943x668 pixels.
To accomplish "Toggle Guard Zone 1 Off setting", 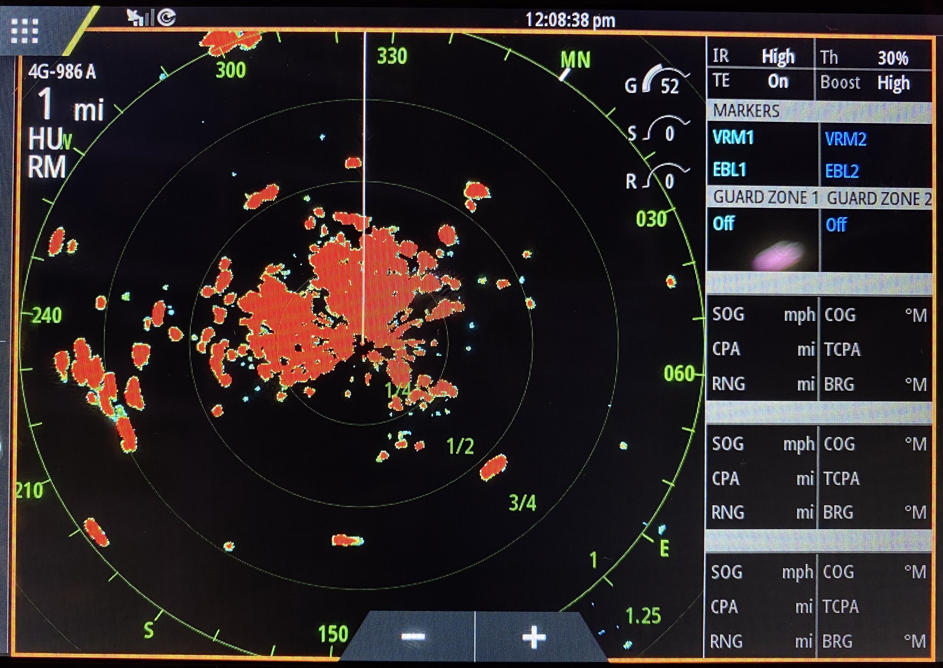I will coord(723,224).
